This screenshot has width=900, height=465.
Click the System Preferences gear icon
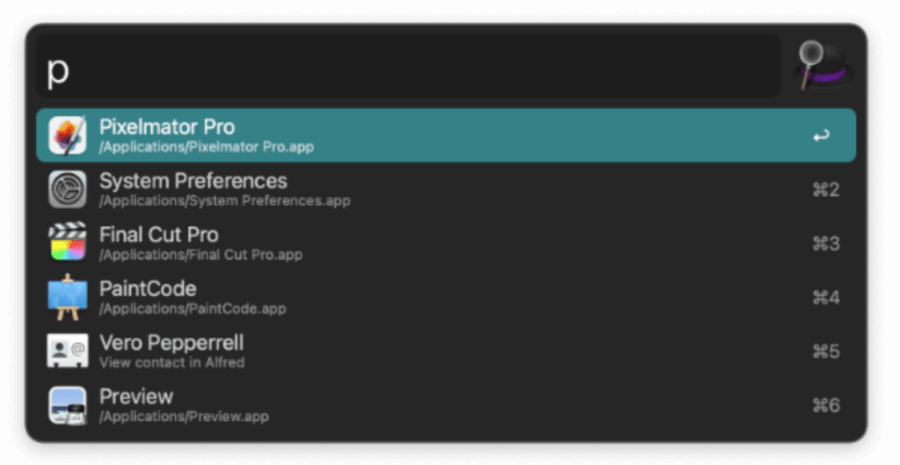click(67, 190)
